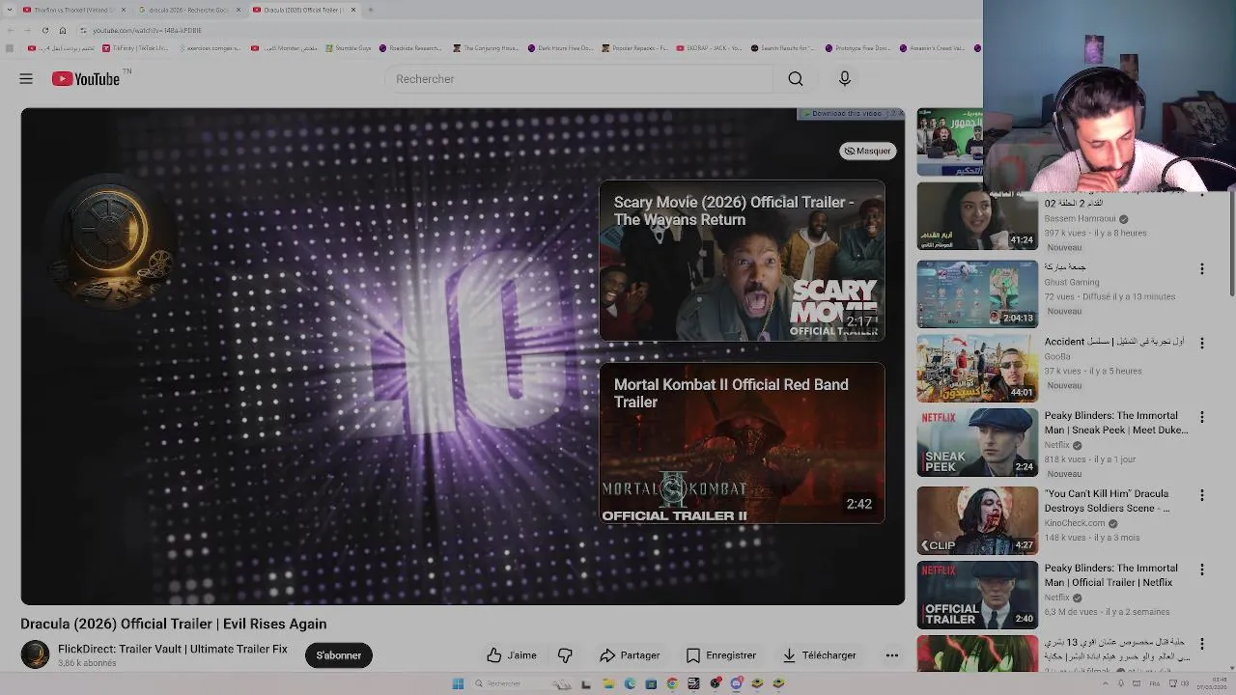1236x695 pixels.
Task: Open options for "You Can't Kill Him" Dracula video
Action: click(1202, 495)
